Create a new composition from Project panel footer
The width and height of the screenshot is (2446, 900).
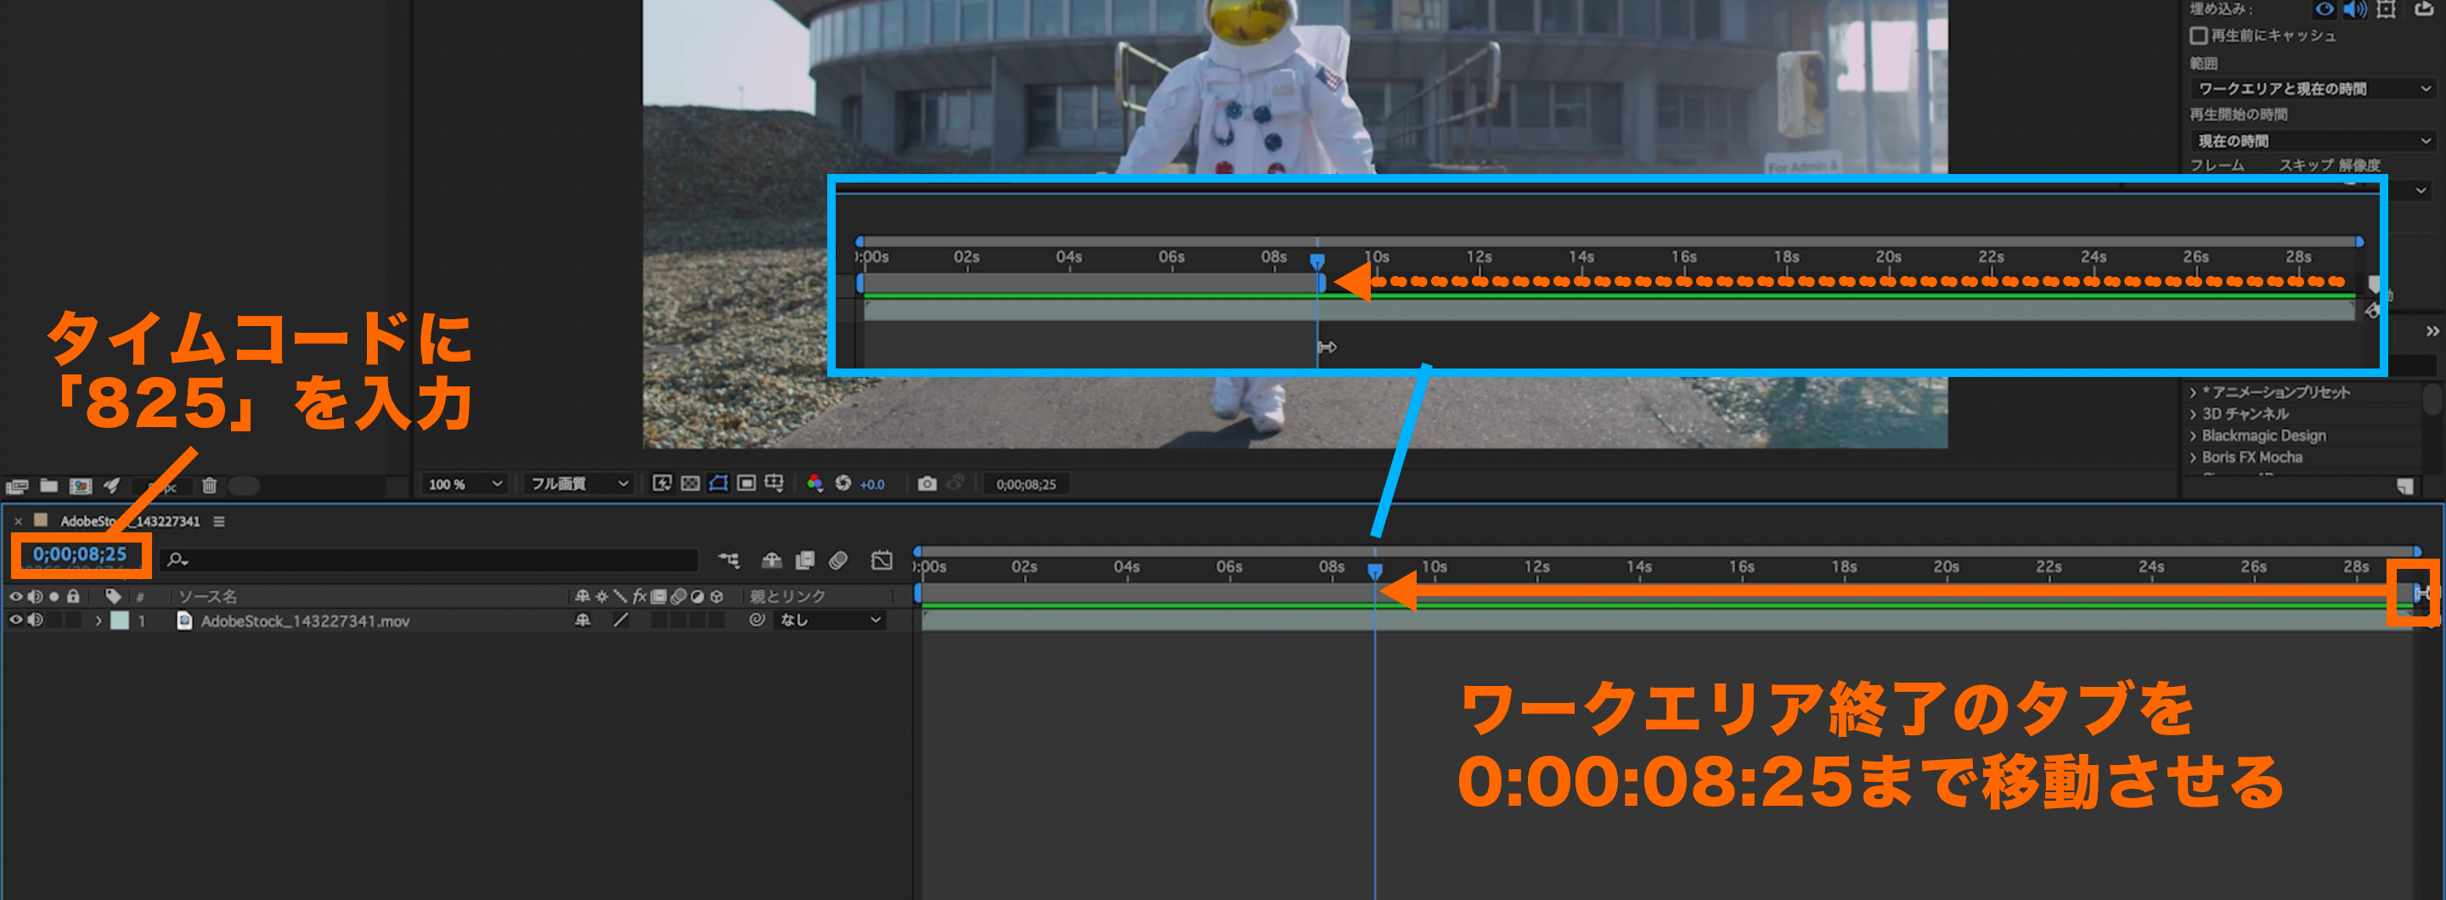(x=81, y=486)
